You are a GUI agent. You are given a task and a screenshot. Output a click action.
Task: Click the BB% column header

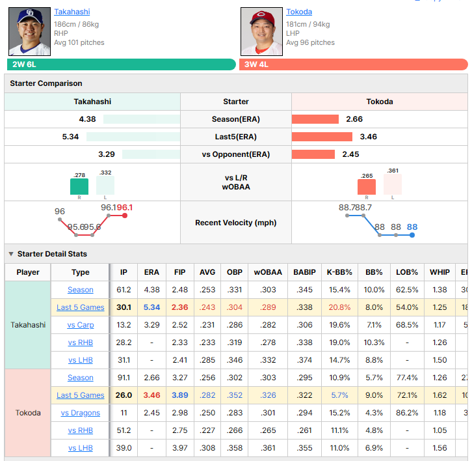[374, 272]
